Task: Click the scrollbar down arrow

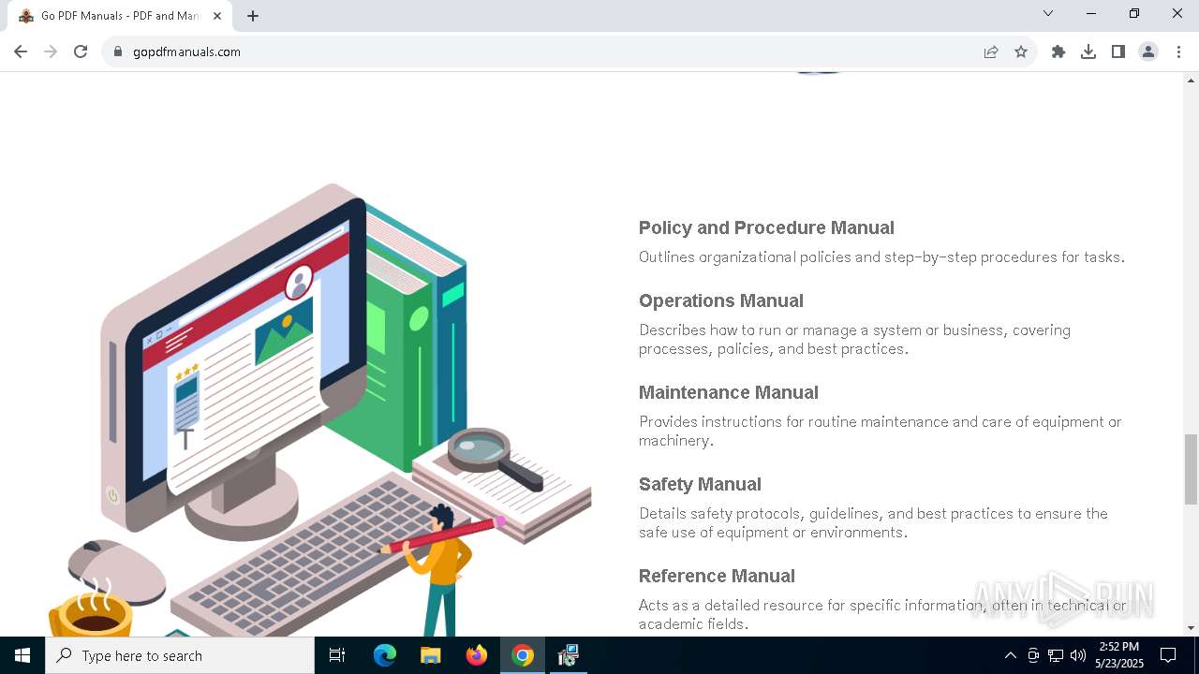Action: tap(1191, 628)
